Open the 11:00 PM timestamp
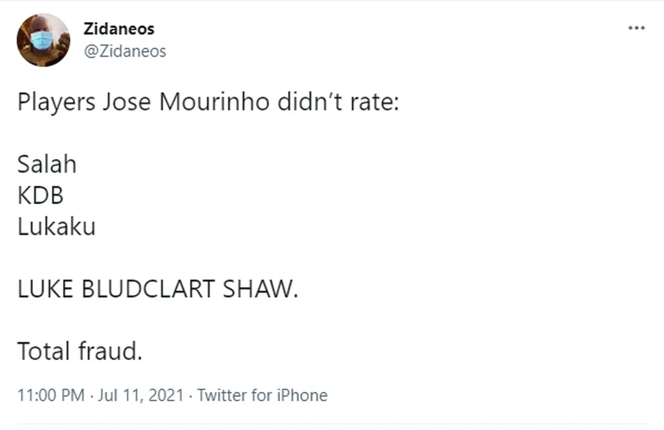The height and width of the screenshot is (430, 664). [x=51, y=395]
